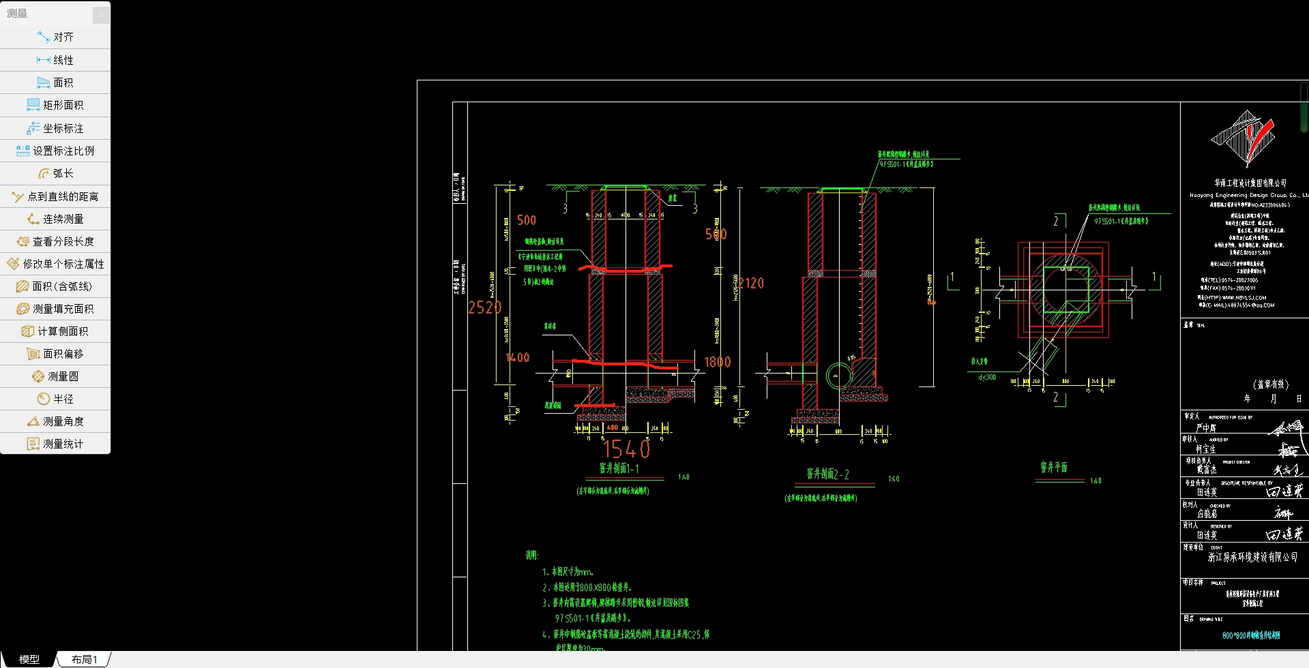Click 查看分段长度 segment length viewer
The width and height of the screenshot is (1309, 668).
55,241
